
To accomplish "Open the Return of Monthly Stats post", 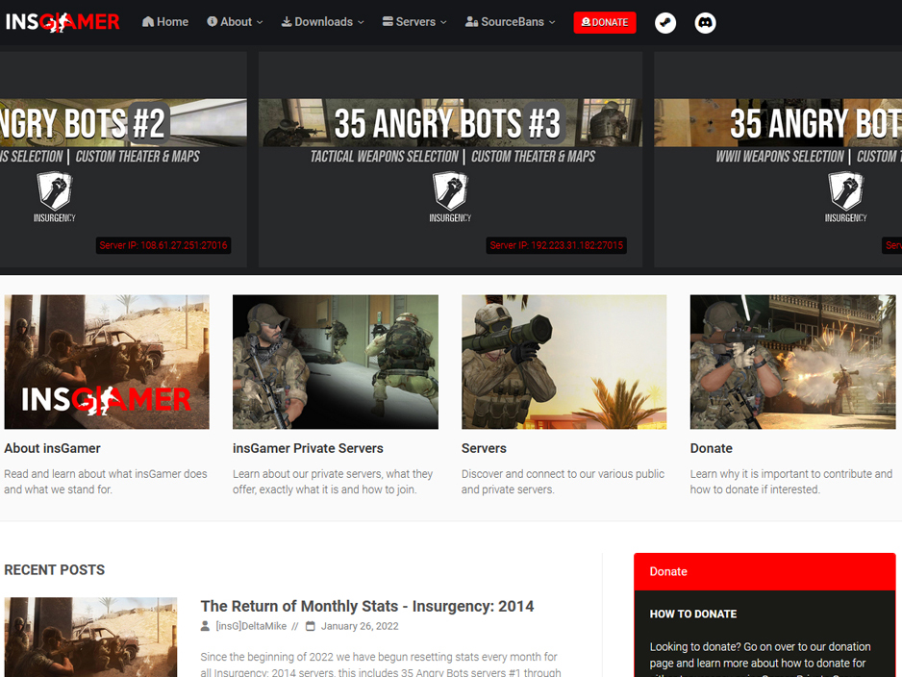I will click(366, 606).
